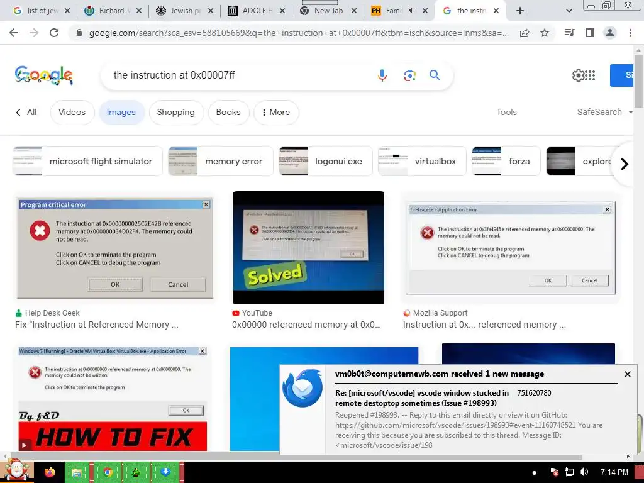Select the Images filter
This screenshot has width=644, height=483.
[121, 112]
